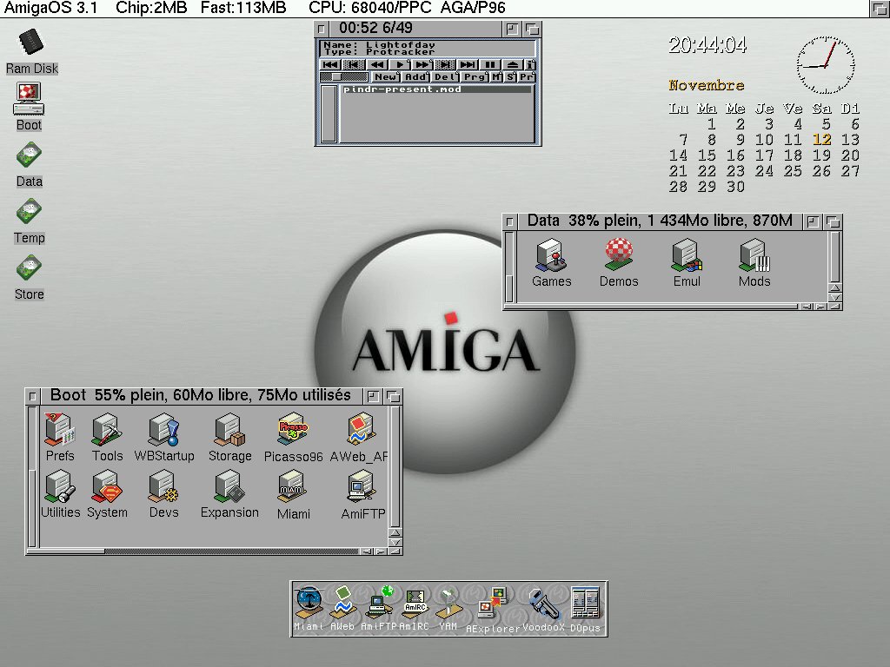The image size is (890, 667).
Task: Click the S button in player
Action: click(511, 76)
